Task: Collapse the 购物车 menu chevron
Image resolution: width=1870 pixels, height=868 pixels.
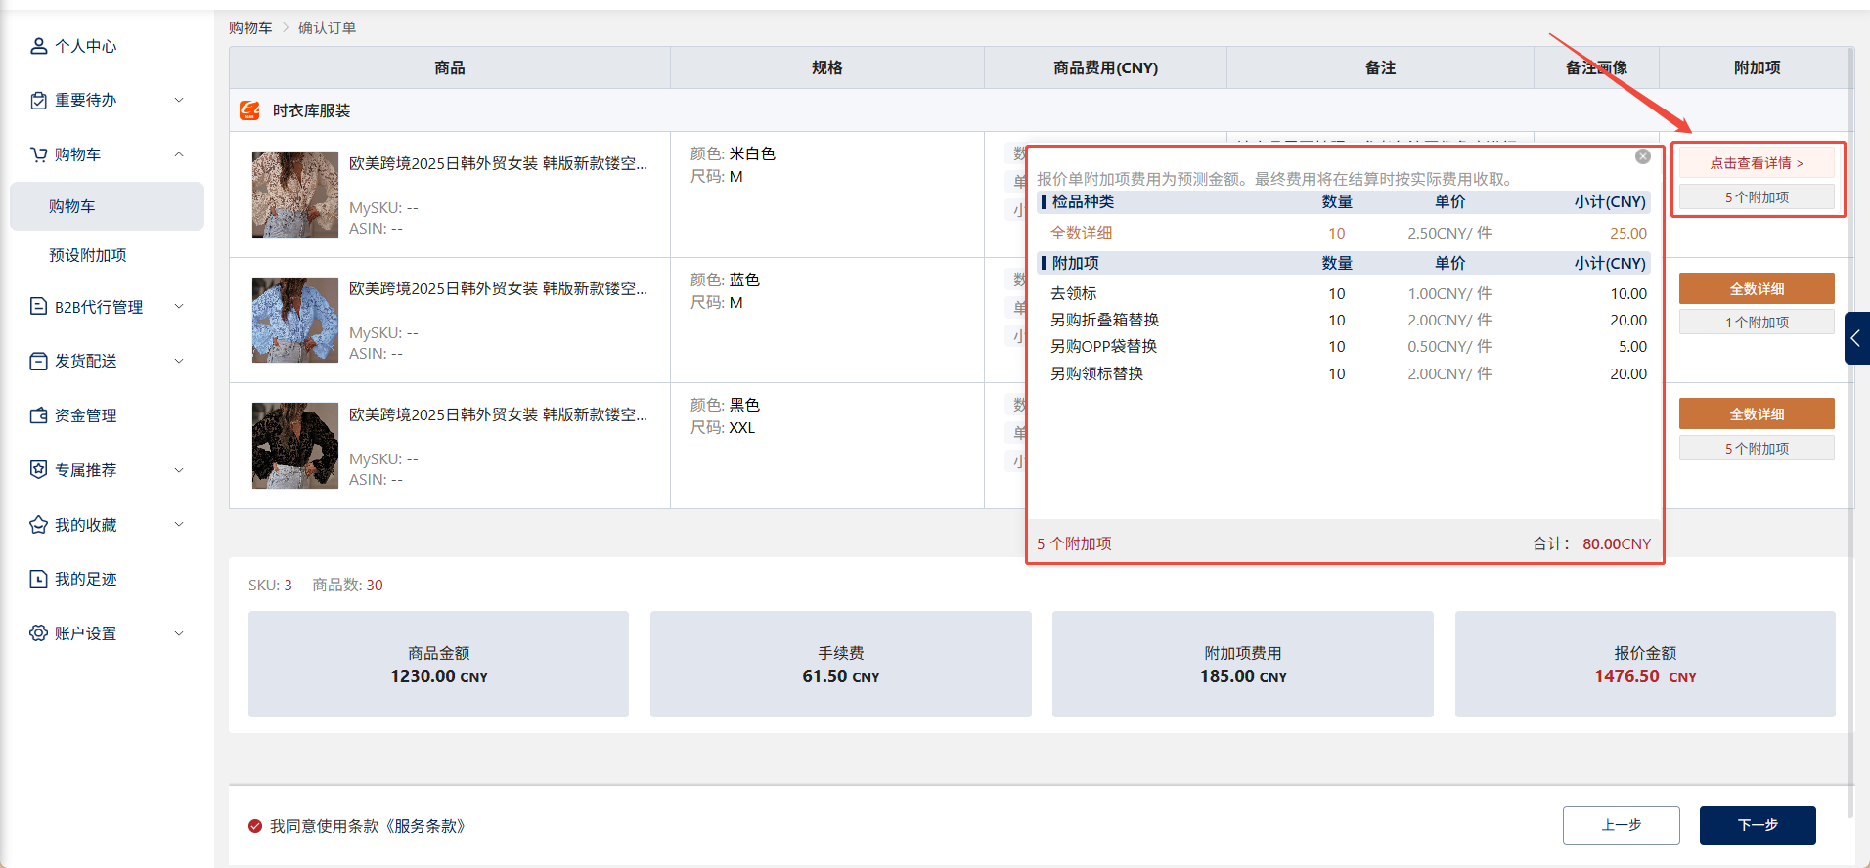Action: click(179, 154)
